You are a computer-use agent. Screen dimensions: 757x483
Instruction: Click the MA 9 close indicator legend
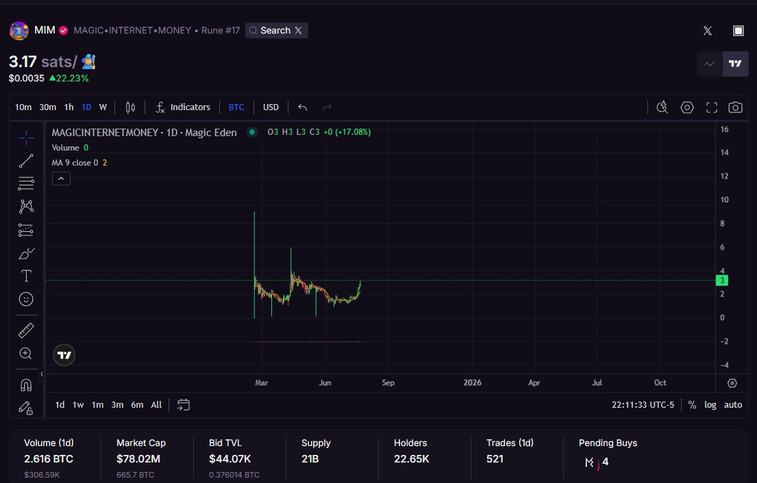[79, 163]
